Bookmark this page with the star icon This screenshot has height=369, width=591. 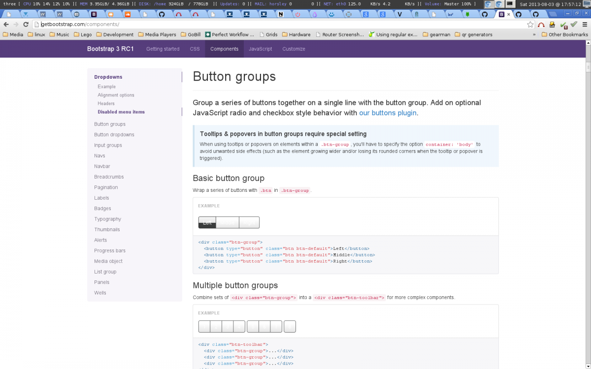(530, 24)
